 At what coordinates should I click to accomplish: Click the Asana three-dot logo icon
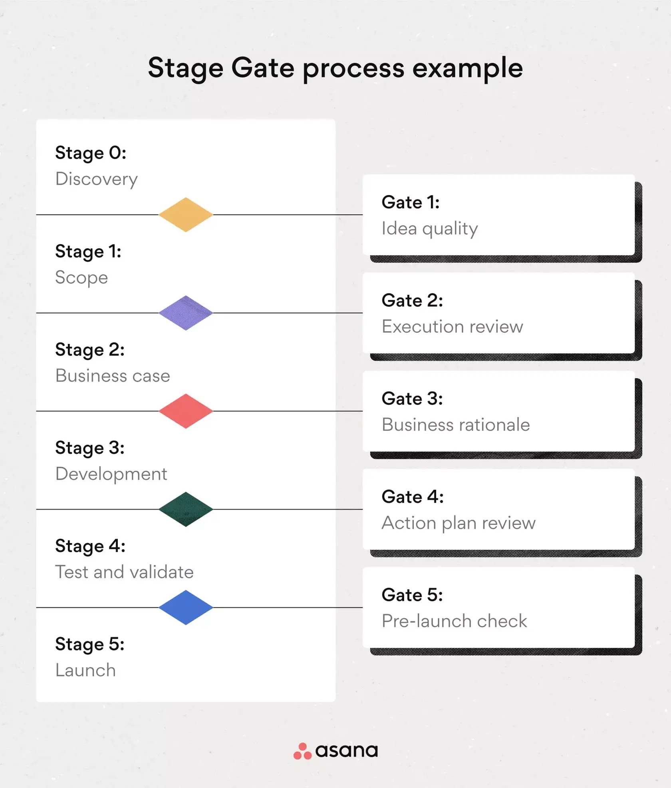pyautogui.click(x=302, y=751)
